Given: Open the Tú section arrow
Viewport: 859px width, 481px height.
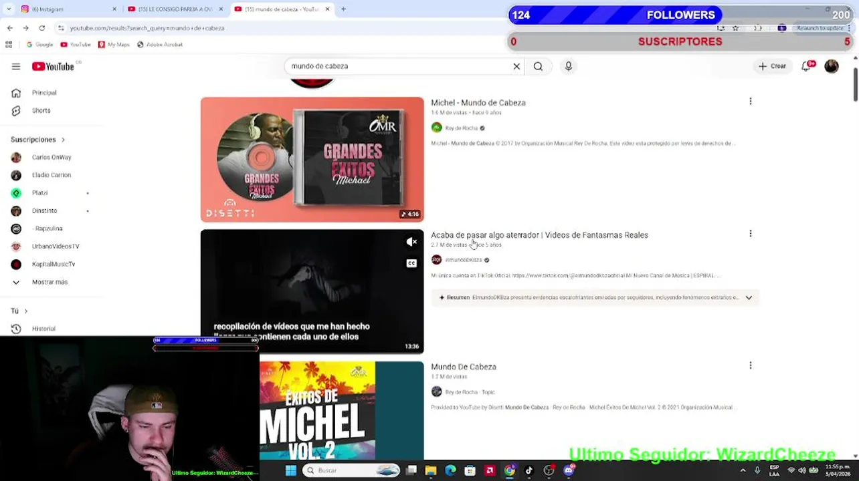Looking at the screenshot, I should pos(26,311).
